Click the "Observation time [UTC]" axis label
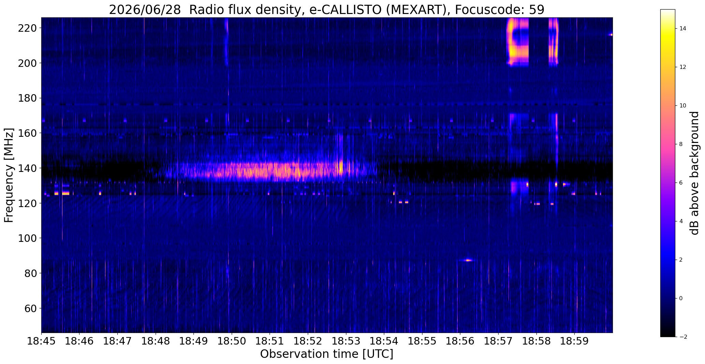Viewport: 705px width, 364px height. (x=327, y=354)
